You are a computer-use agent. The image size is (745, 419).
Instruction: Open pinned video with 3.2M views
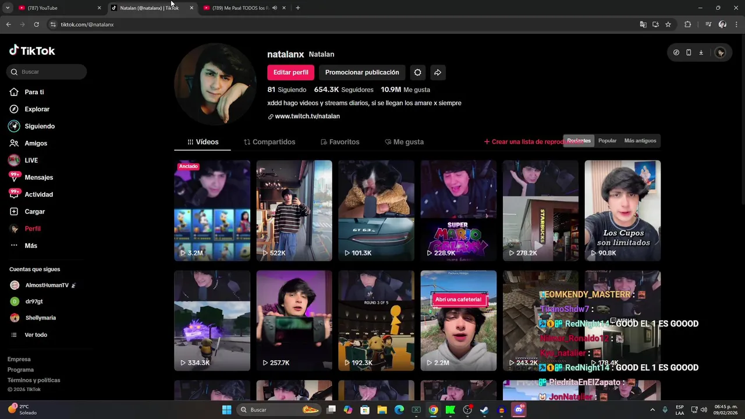pyautogui.click(x=212, y=211)
